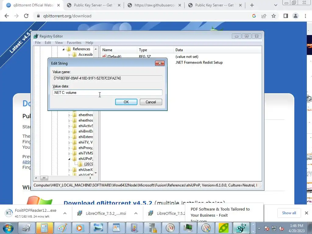Click the tree horizontal scrollbar thumb
Image resolution: width=312 pixels, height=234 pixels.
click(44, 178)
